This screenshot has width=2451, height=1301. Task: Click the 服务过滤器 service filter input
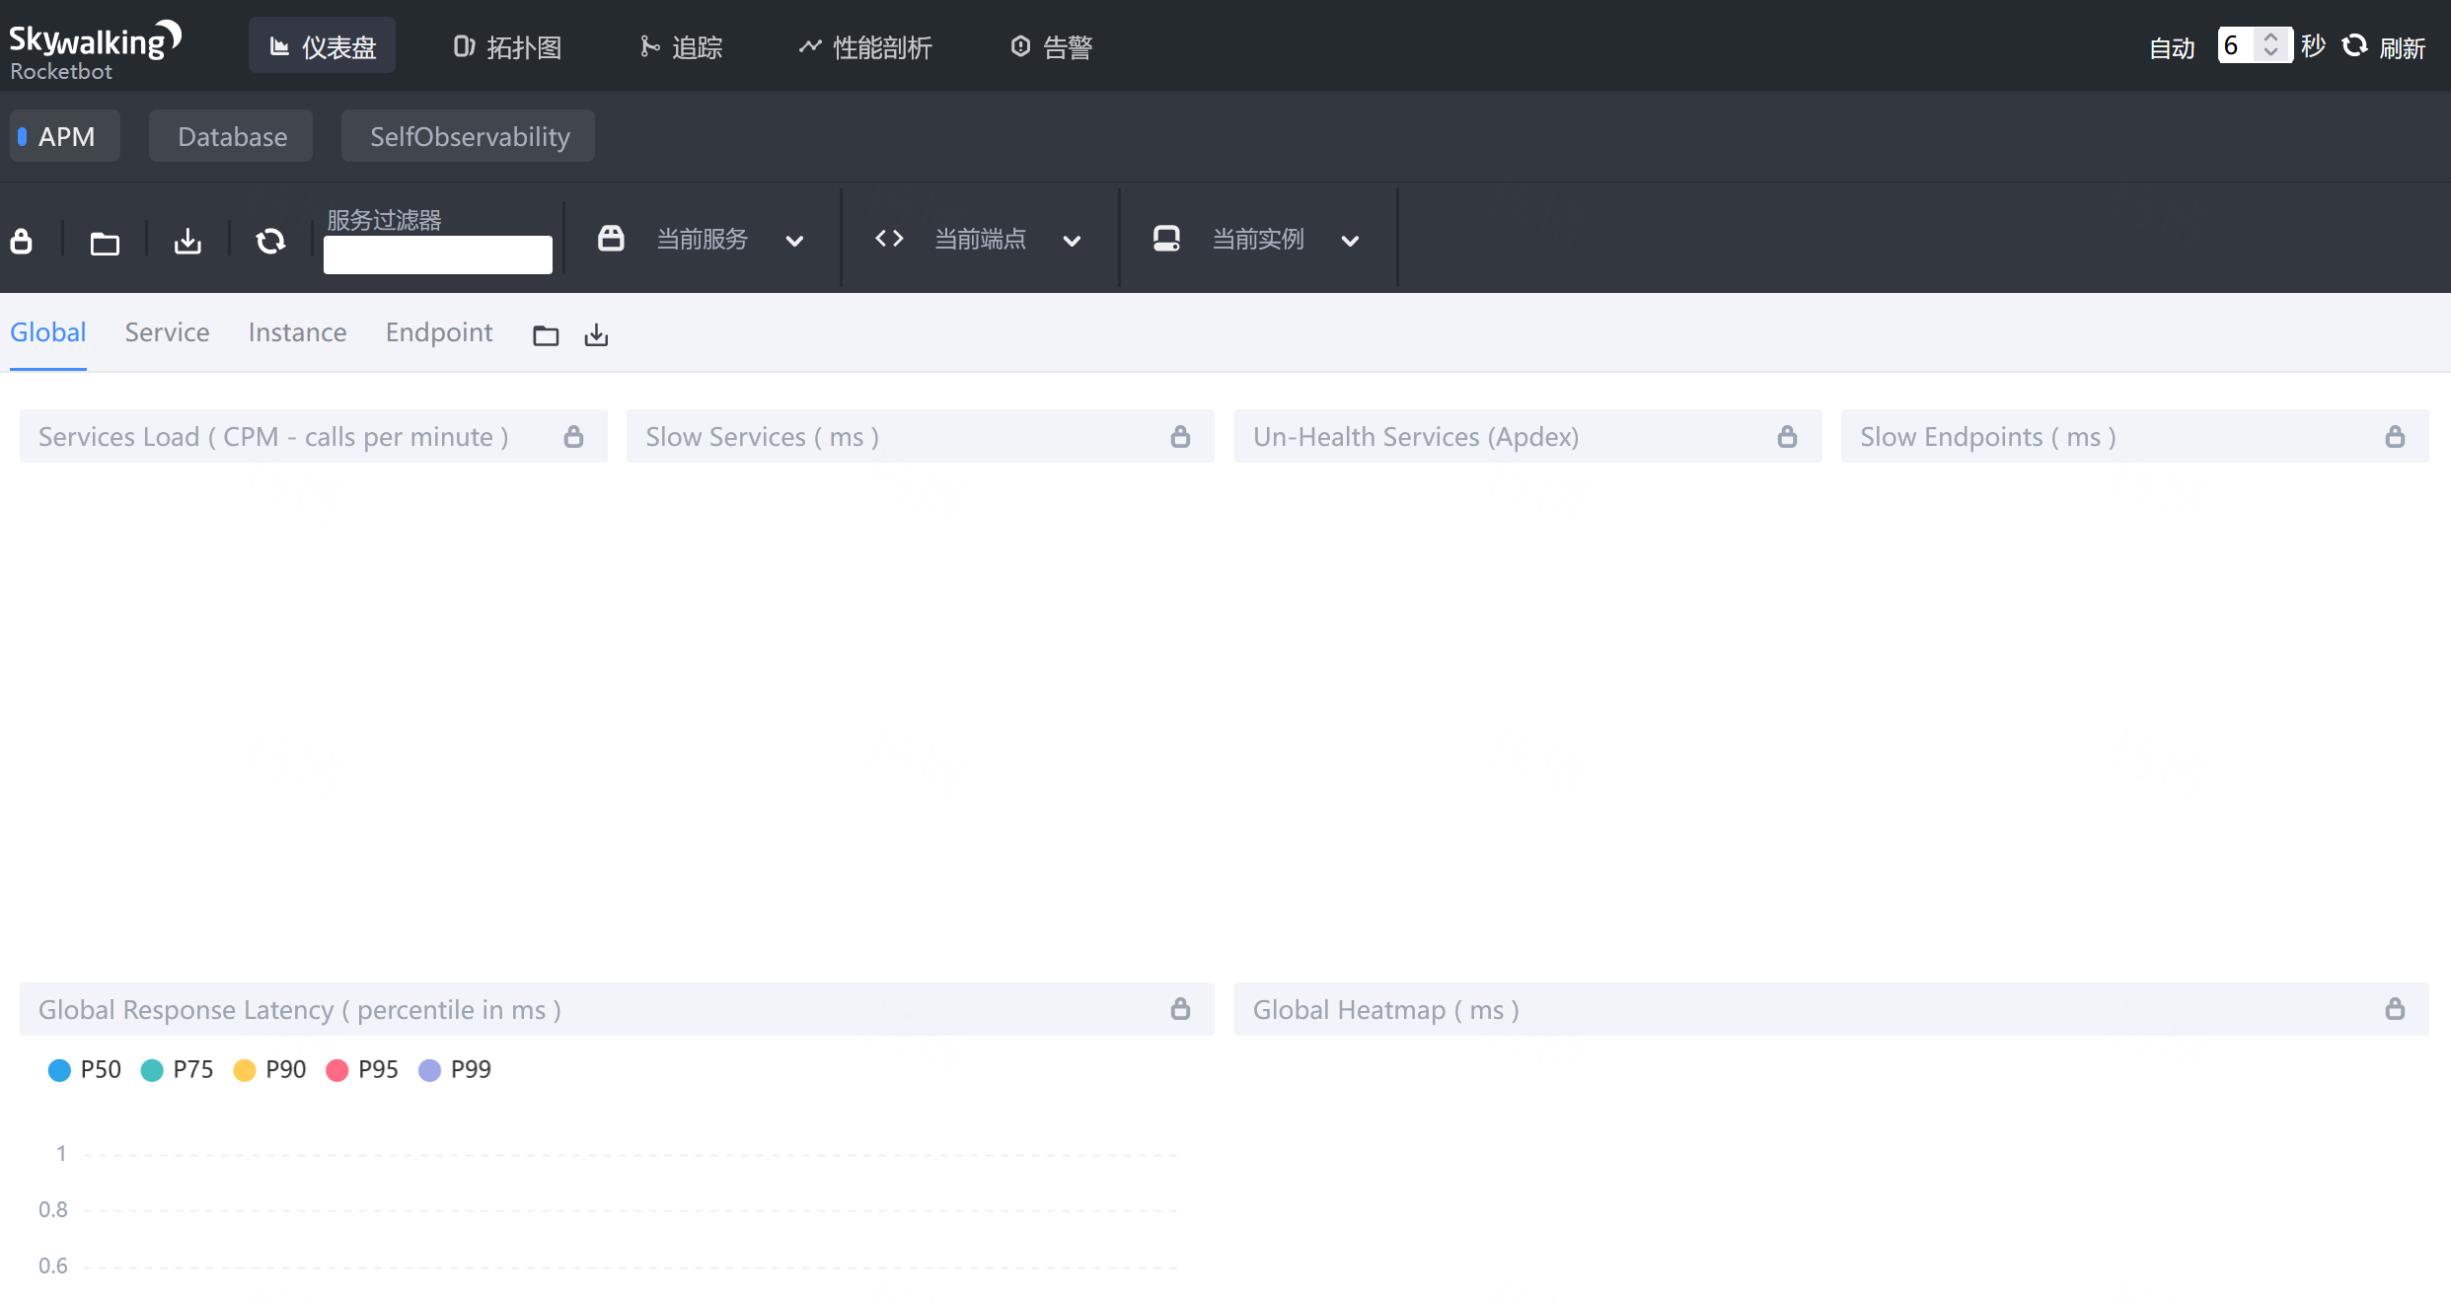[x=437, y=254]
